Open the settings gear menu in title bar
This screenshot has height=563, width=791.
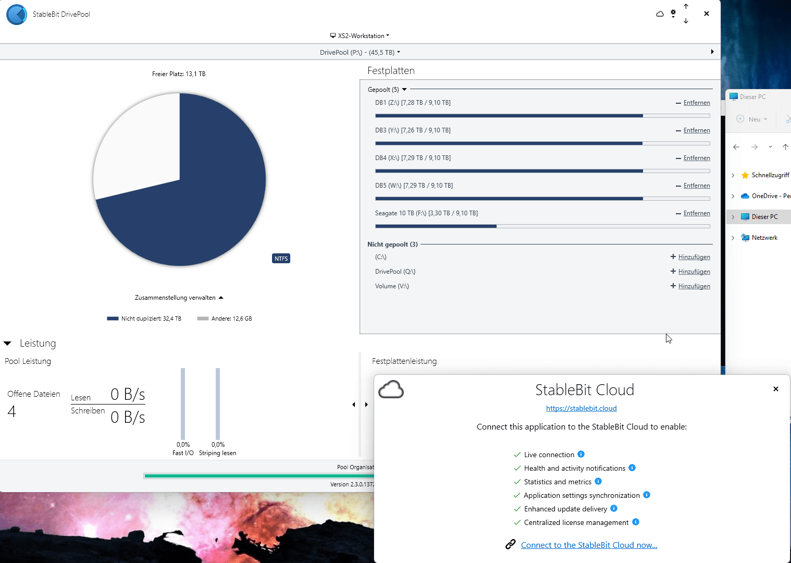[x=673, y=14]
